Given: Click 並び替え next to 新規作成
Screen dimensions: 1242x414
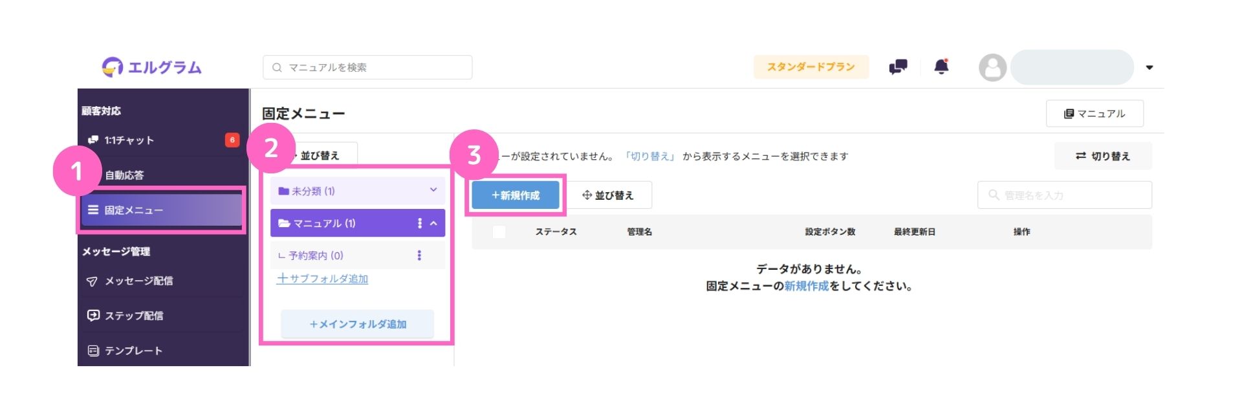Looking at the screenshot, I should tap(608, 195).
